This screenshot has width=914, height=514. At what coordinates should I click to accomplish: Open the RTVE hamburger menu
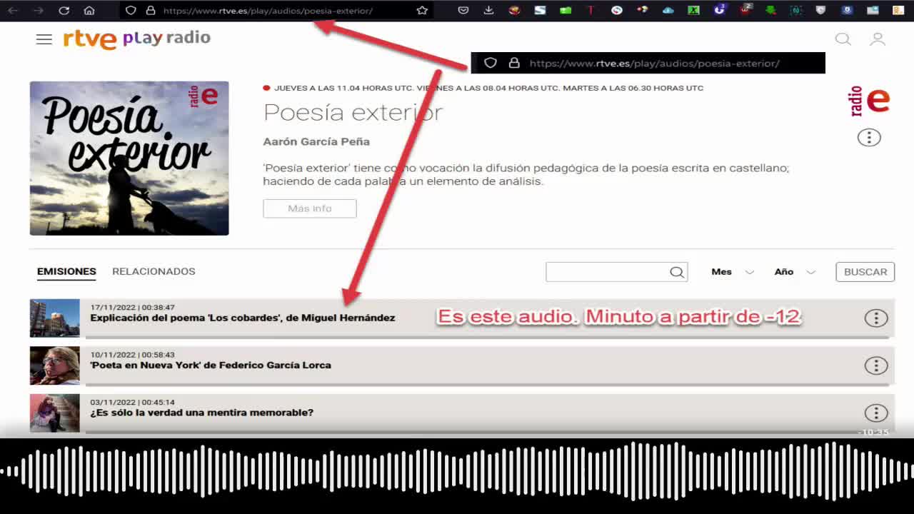click(x=44, y=39)
